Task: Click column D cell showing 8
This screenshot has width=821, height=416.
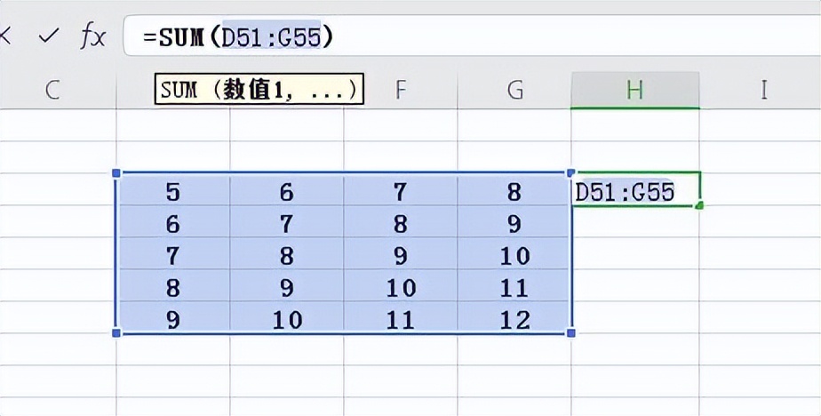Action: click(x=172, y=287)
